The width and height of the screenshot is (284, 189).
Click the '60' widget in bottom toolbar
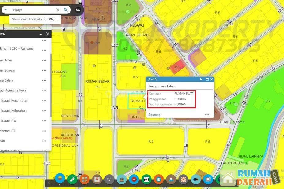coord(146,179)
